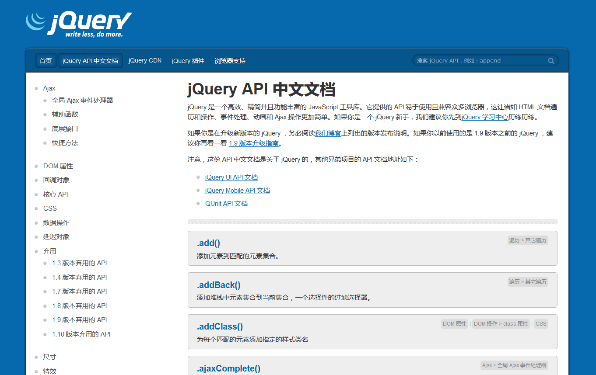Open 全局 Ajax 事件处理器 in the sidebar
The image size is (596, 375).
tap(82, 101)
